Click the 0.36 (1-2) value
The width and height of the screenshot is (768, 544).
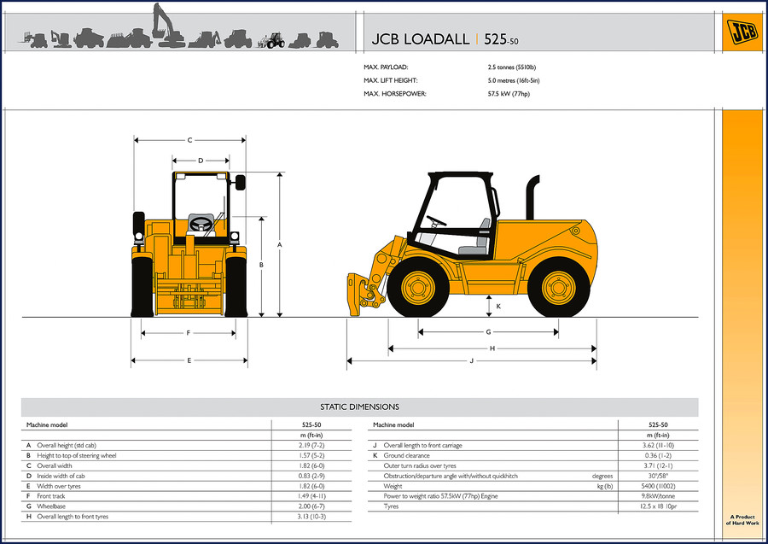tap(658, 456)
